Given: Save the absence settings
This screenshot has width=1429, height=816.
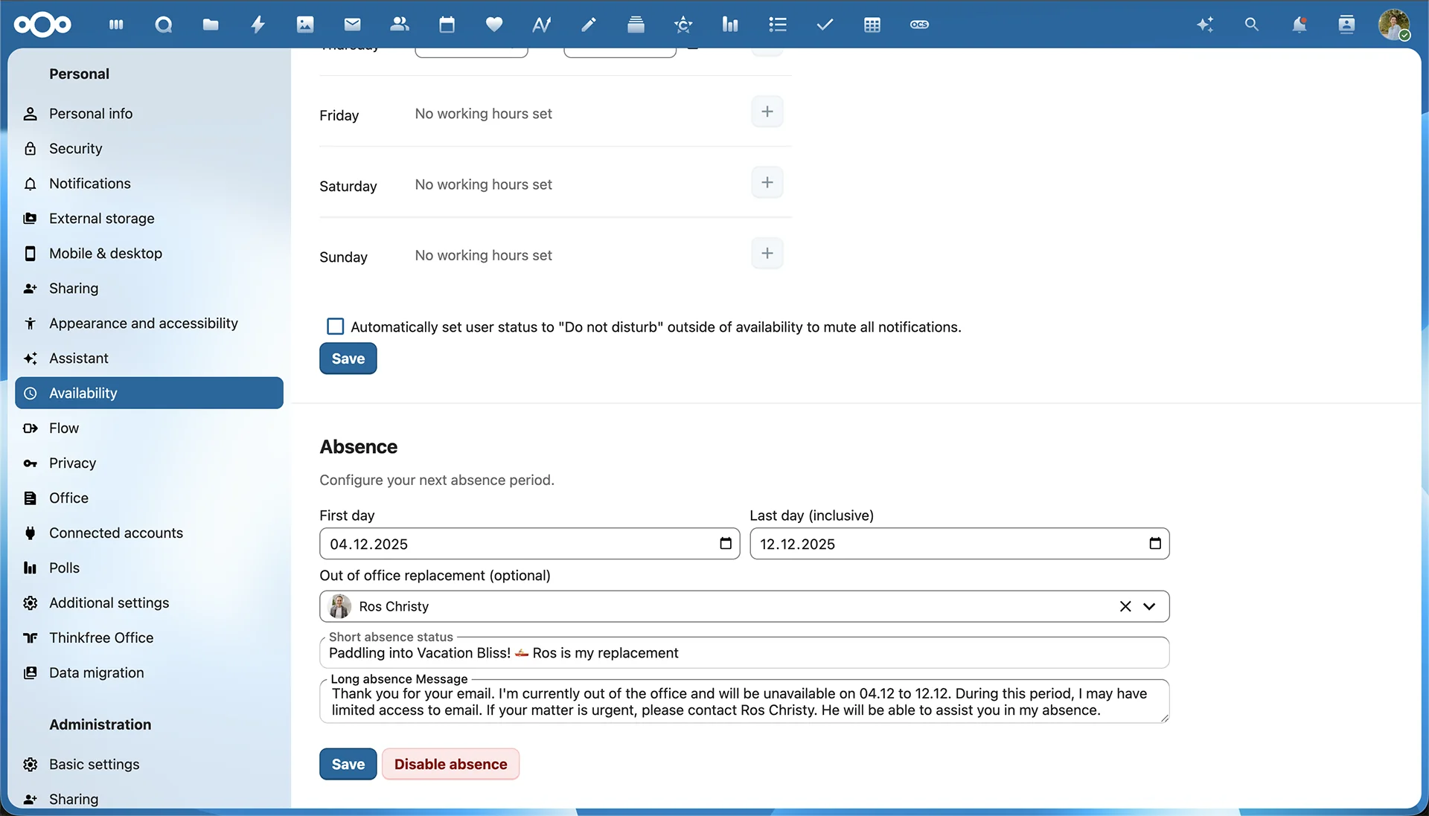Looking at the screenshot, I should pos(348,764).
